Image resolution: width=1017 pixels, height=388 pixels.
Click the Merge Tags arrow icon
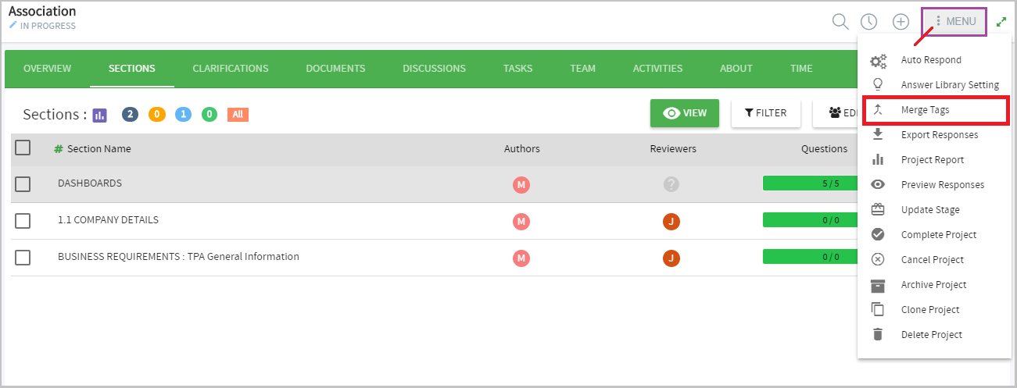point(878,110)
